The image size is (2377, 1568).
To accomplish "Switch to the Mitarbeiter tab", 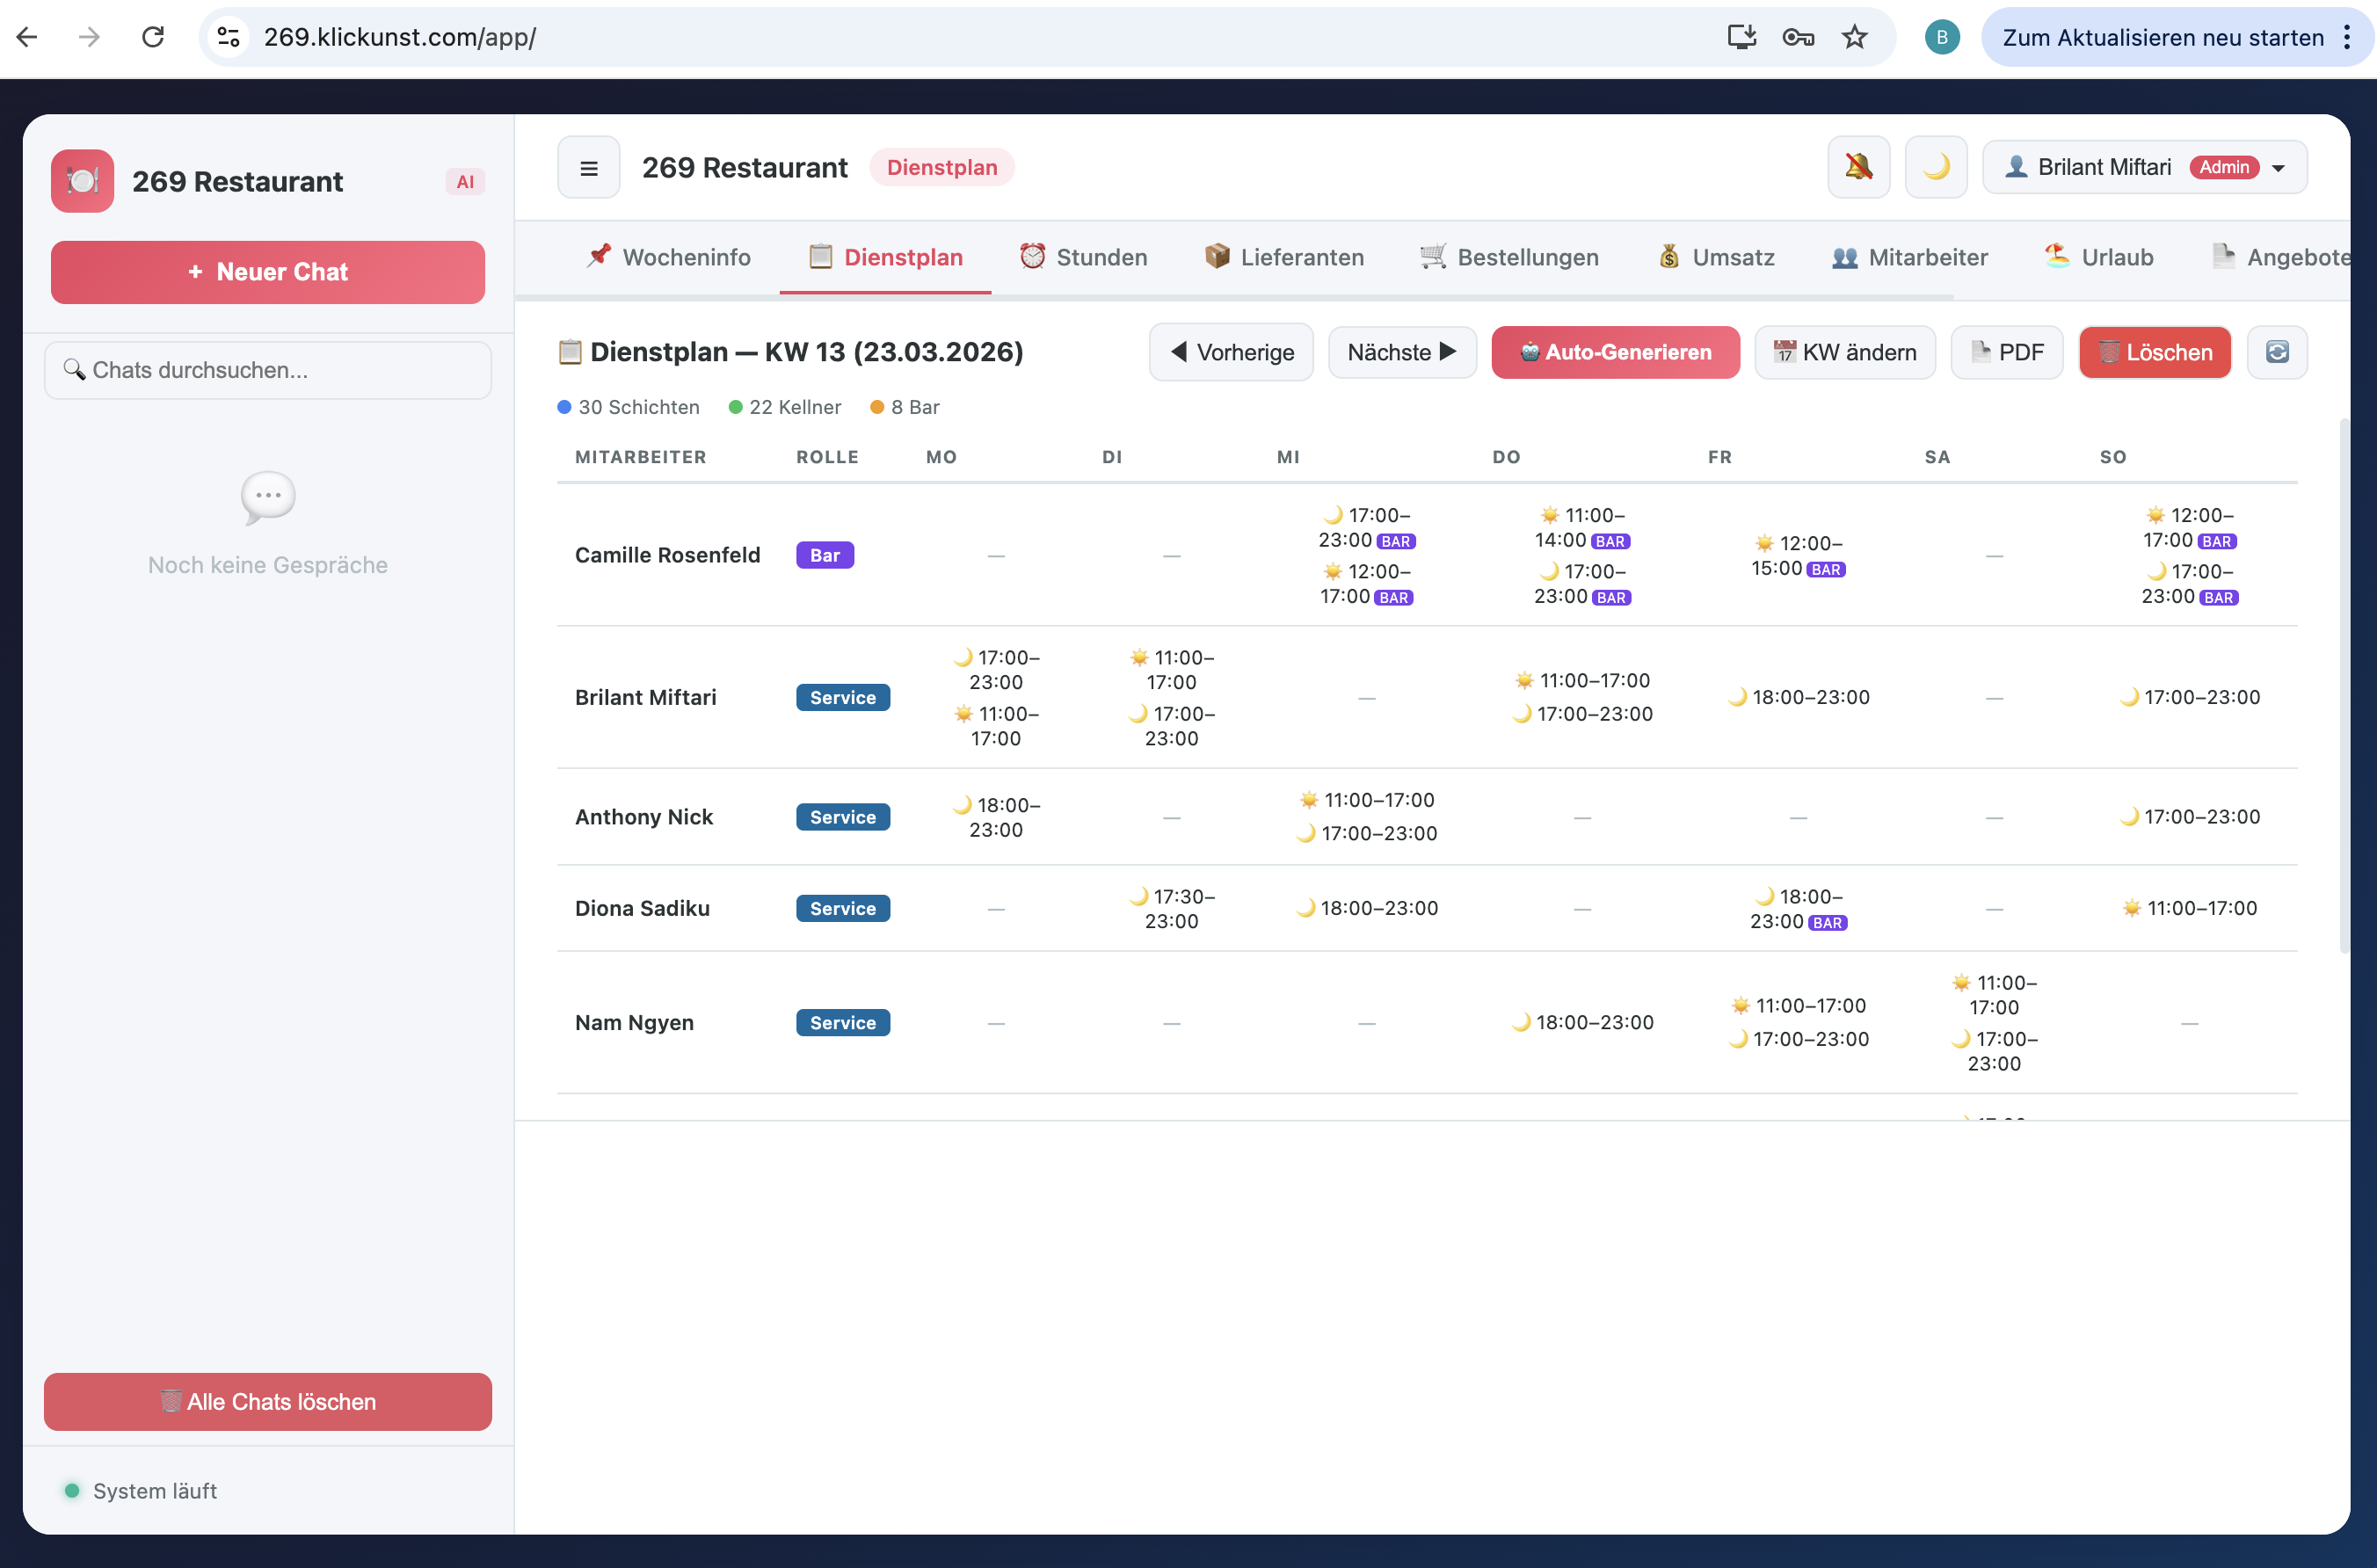I will (x=1908, y=257).
